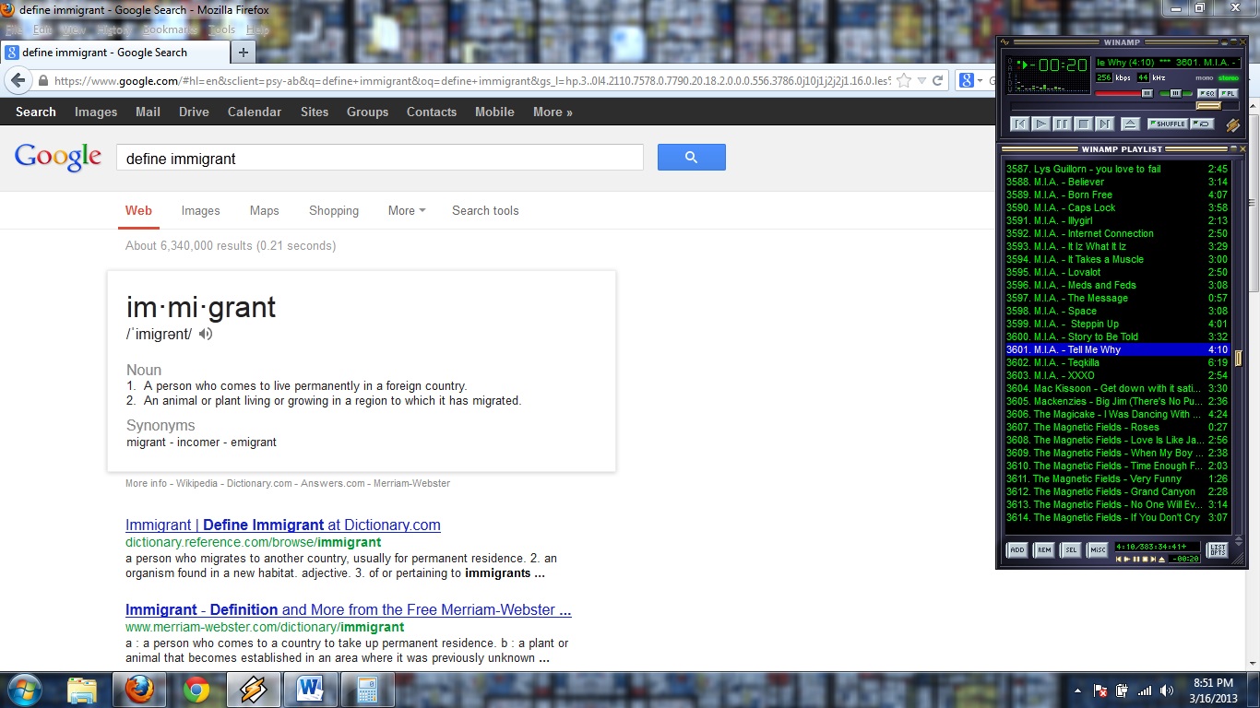Select 'M.I.A. - Teqkilla' in the playlist

coord(1083,362)
